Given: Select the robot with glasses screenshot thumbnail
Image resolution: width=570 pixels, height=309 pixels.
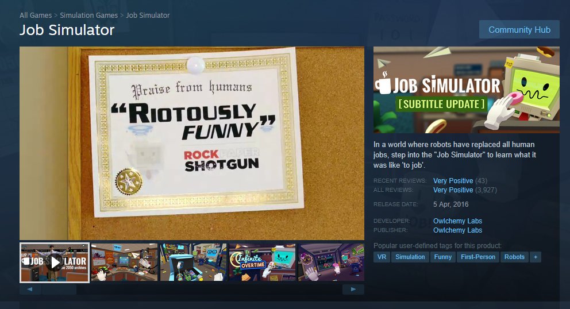Looking at the screenshot, I should point(194,262).
